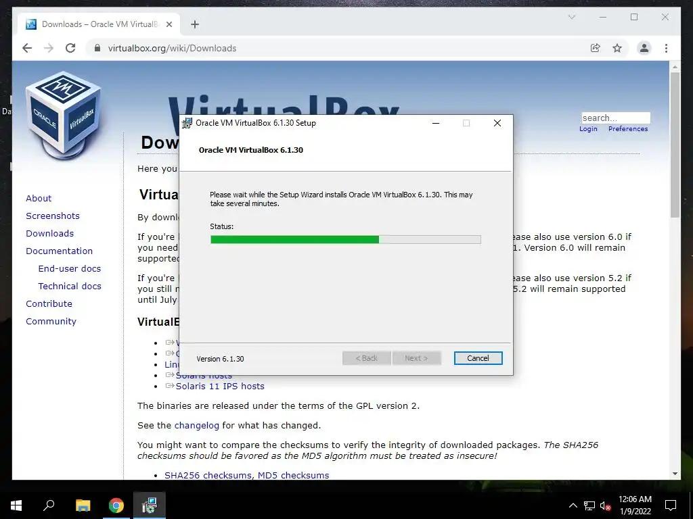The width and height of the screenshot is (693, 519).
Task: Open the Community sidebar link
Action: coord(51,322)
